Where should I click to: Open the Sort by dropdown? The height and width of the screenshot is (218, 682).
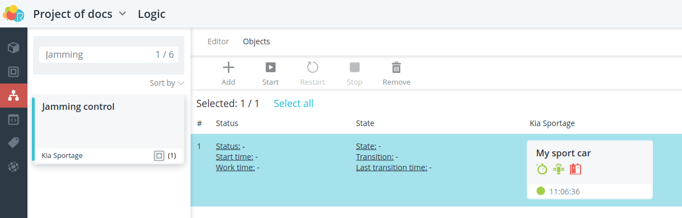point(167,83)
